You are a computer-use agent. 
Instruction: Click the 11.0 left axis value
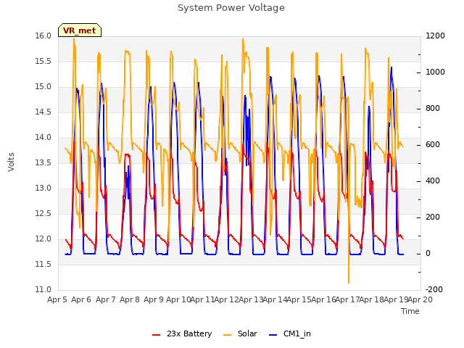[x=43, y=290]
